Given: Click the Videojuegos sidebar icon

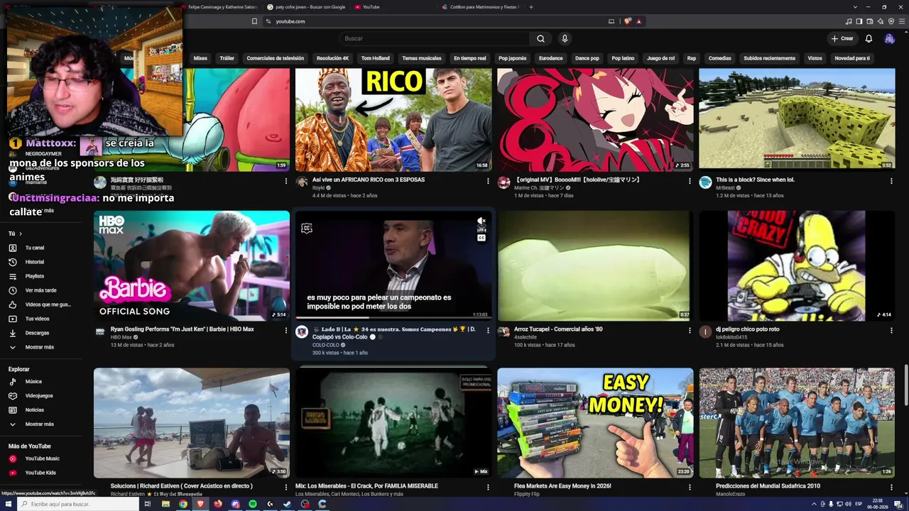Looking at the screenshot, I should point(13,395).
